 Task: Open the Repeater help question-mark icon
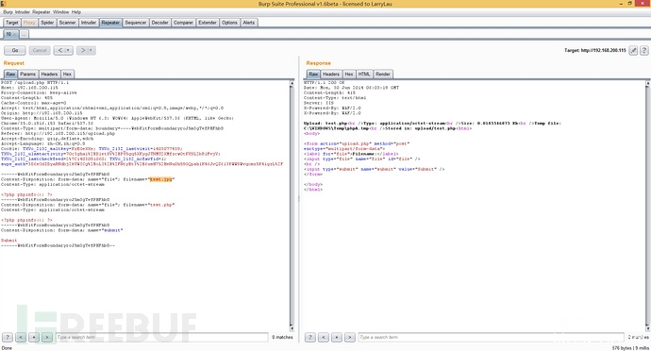[644, 51]
